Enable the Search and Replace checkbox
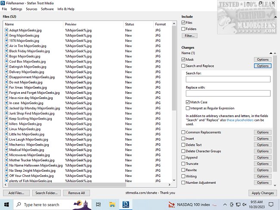 point(183,66)
